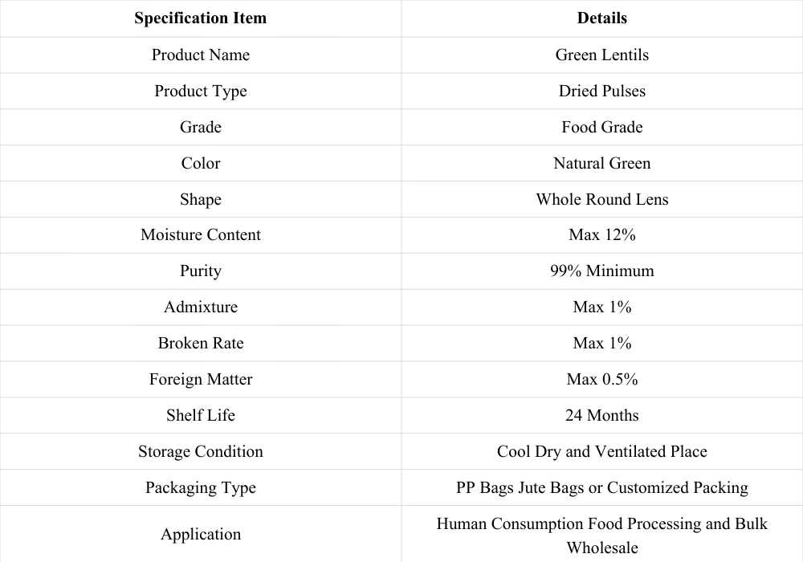Screen dimensions: 803x562
Task: Select the Dried Pulses value
Action: pyautogui.click(x=601, y=91)
